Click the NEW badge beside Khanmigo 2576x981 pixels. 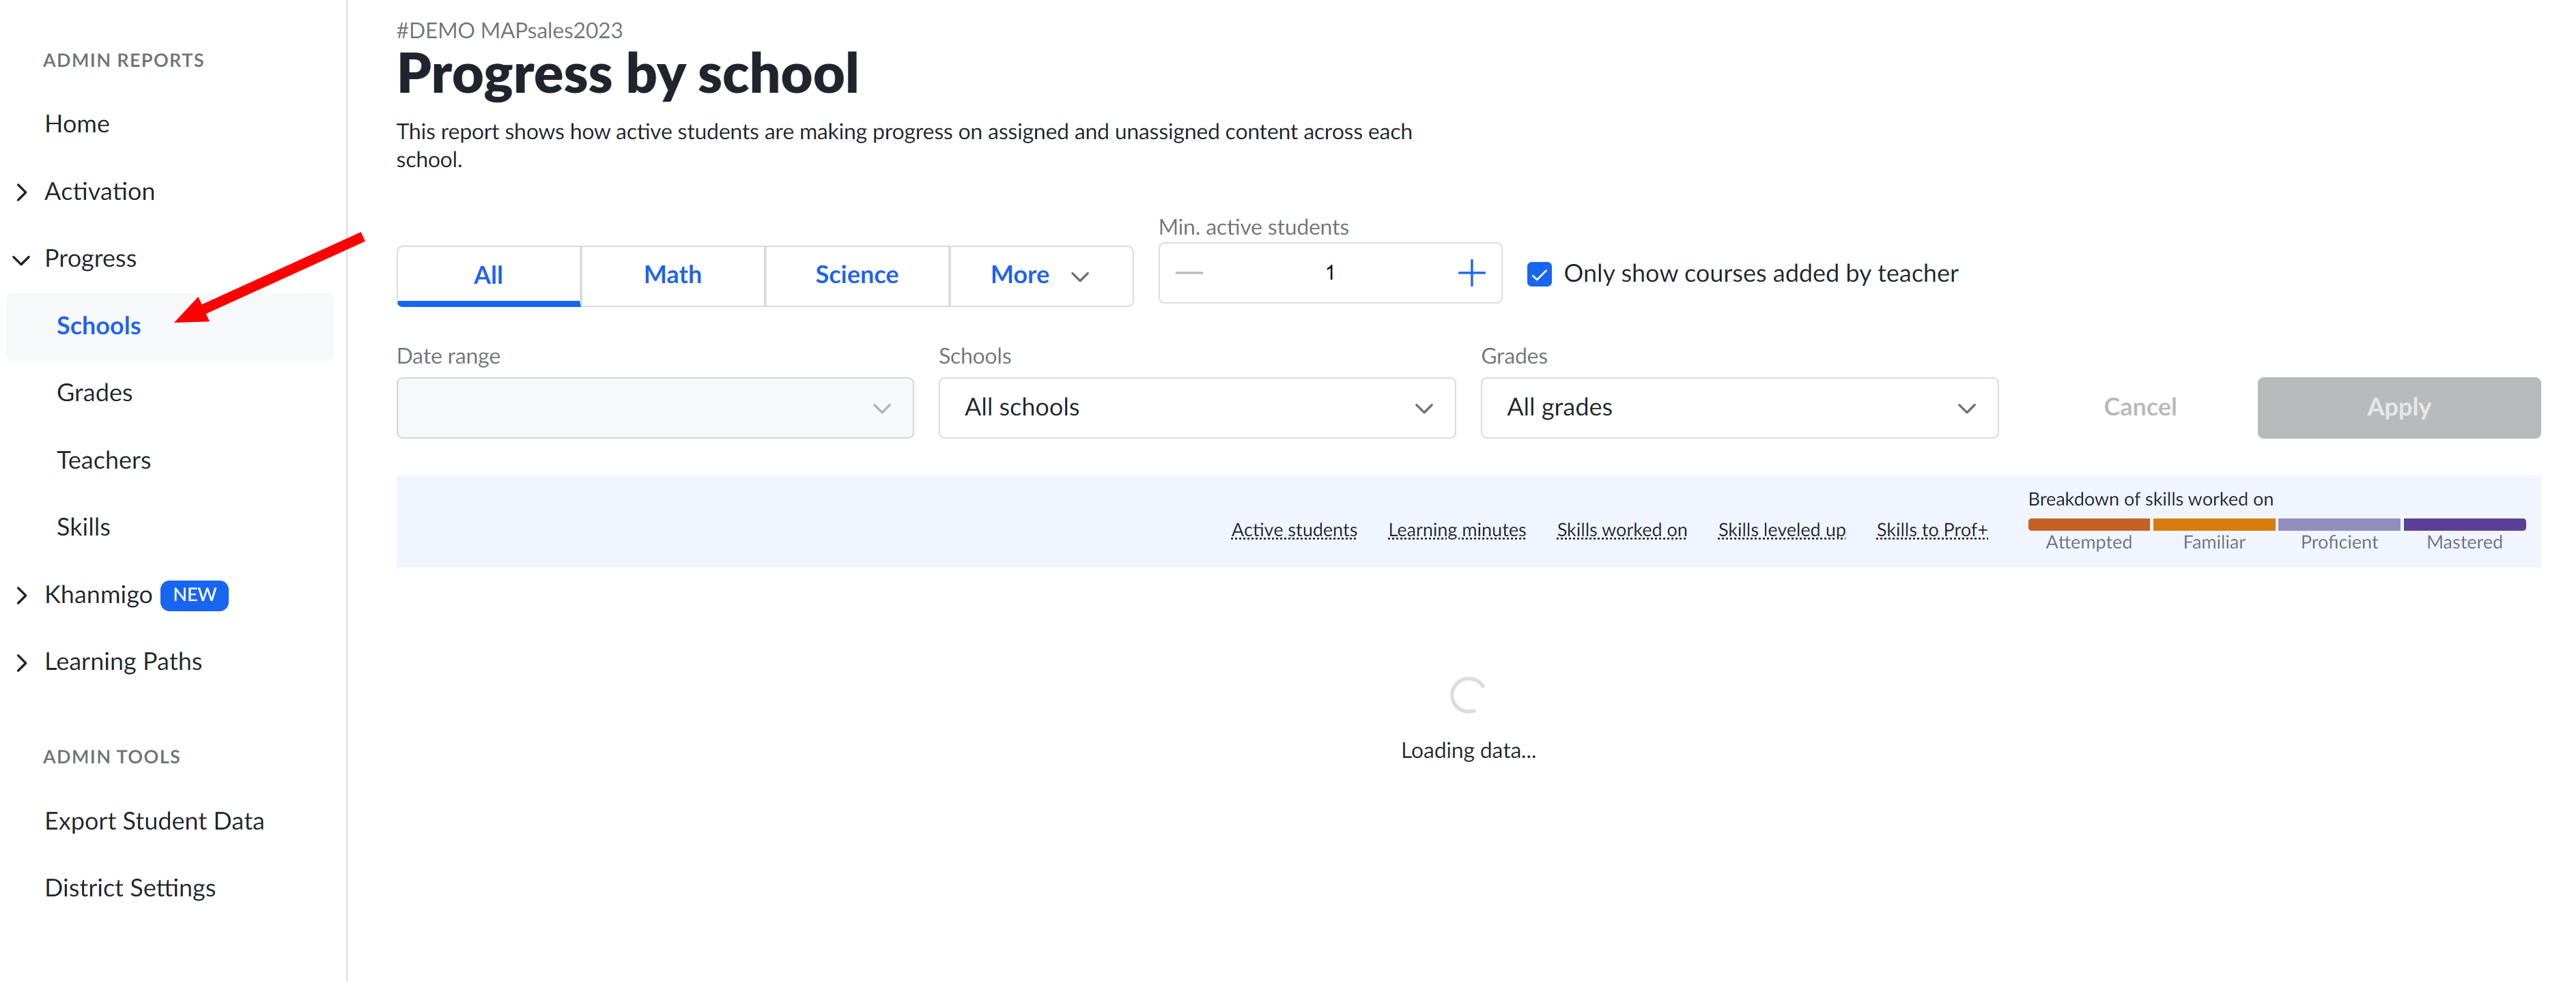pos(194,594)
